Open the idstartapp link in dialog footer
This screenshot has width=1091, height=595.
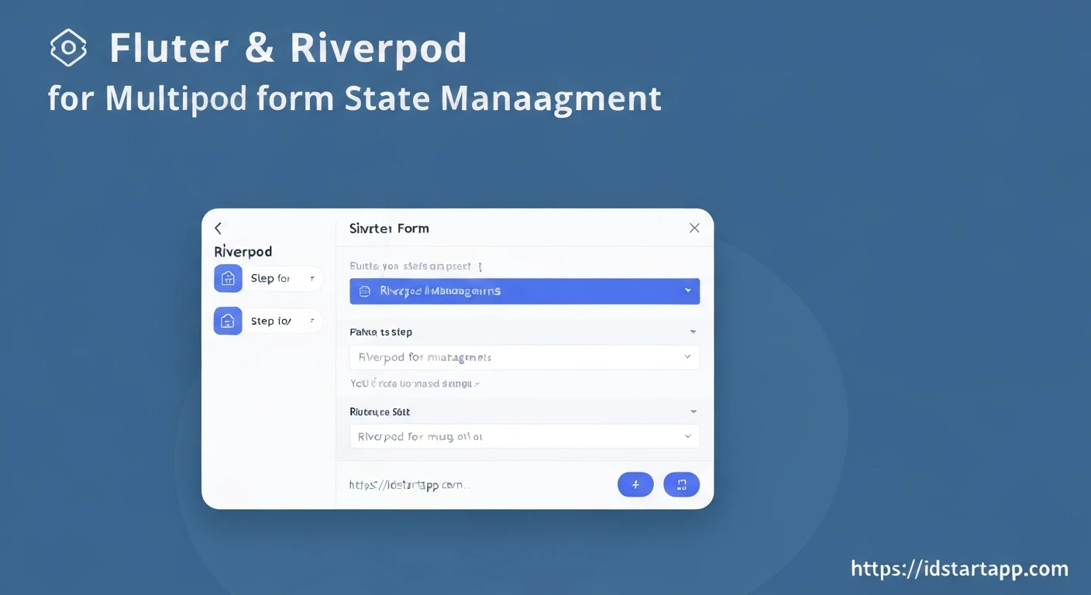(x=408, y=485)
